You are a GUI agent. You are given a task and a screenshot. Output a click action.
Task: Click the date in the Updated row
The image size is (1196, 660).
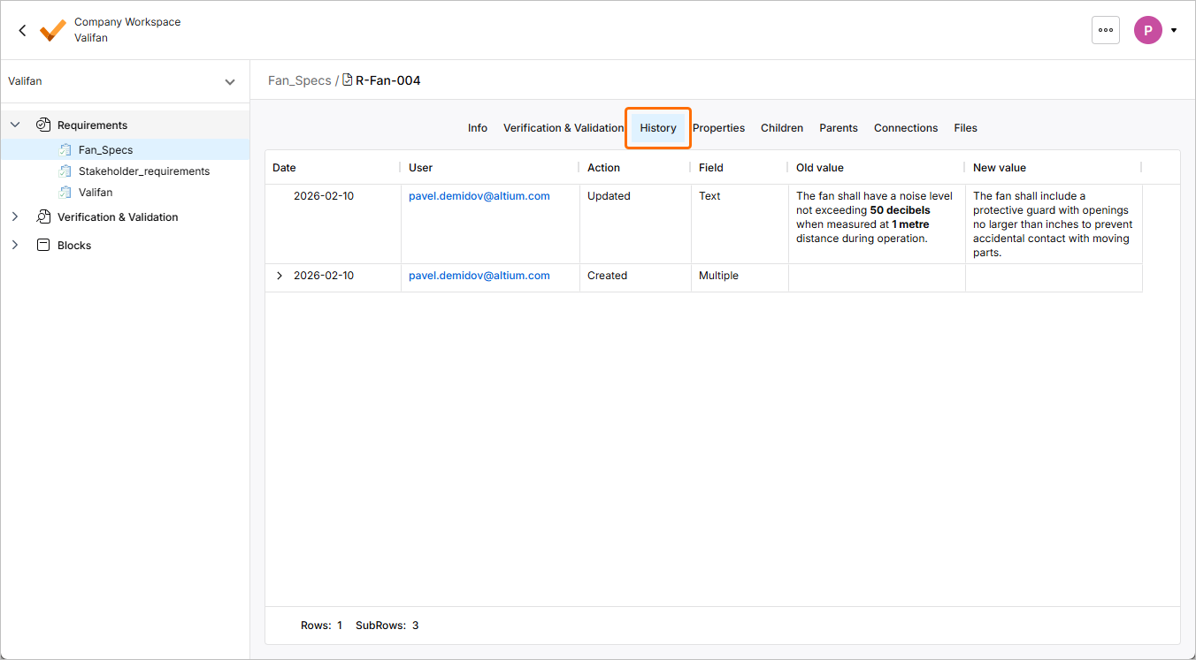coord(324,196)
